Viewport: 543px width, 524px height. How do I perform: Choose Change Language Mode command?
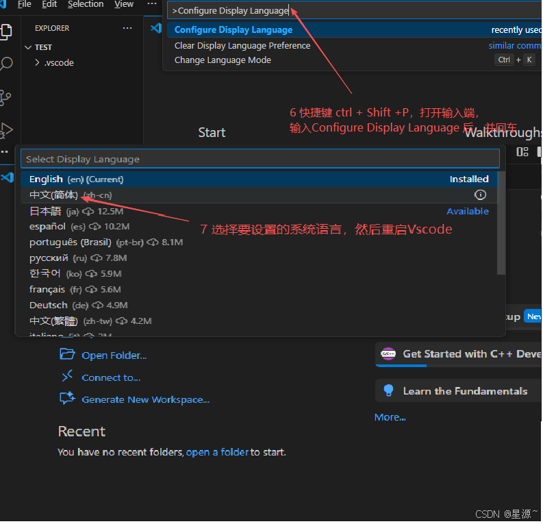354,60
